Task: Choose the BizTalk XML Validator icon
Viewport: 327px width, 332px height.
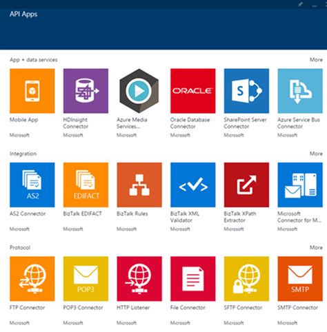Action: click(x=193, y=185)
